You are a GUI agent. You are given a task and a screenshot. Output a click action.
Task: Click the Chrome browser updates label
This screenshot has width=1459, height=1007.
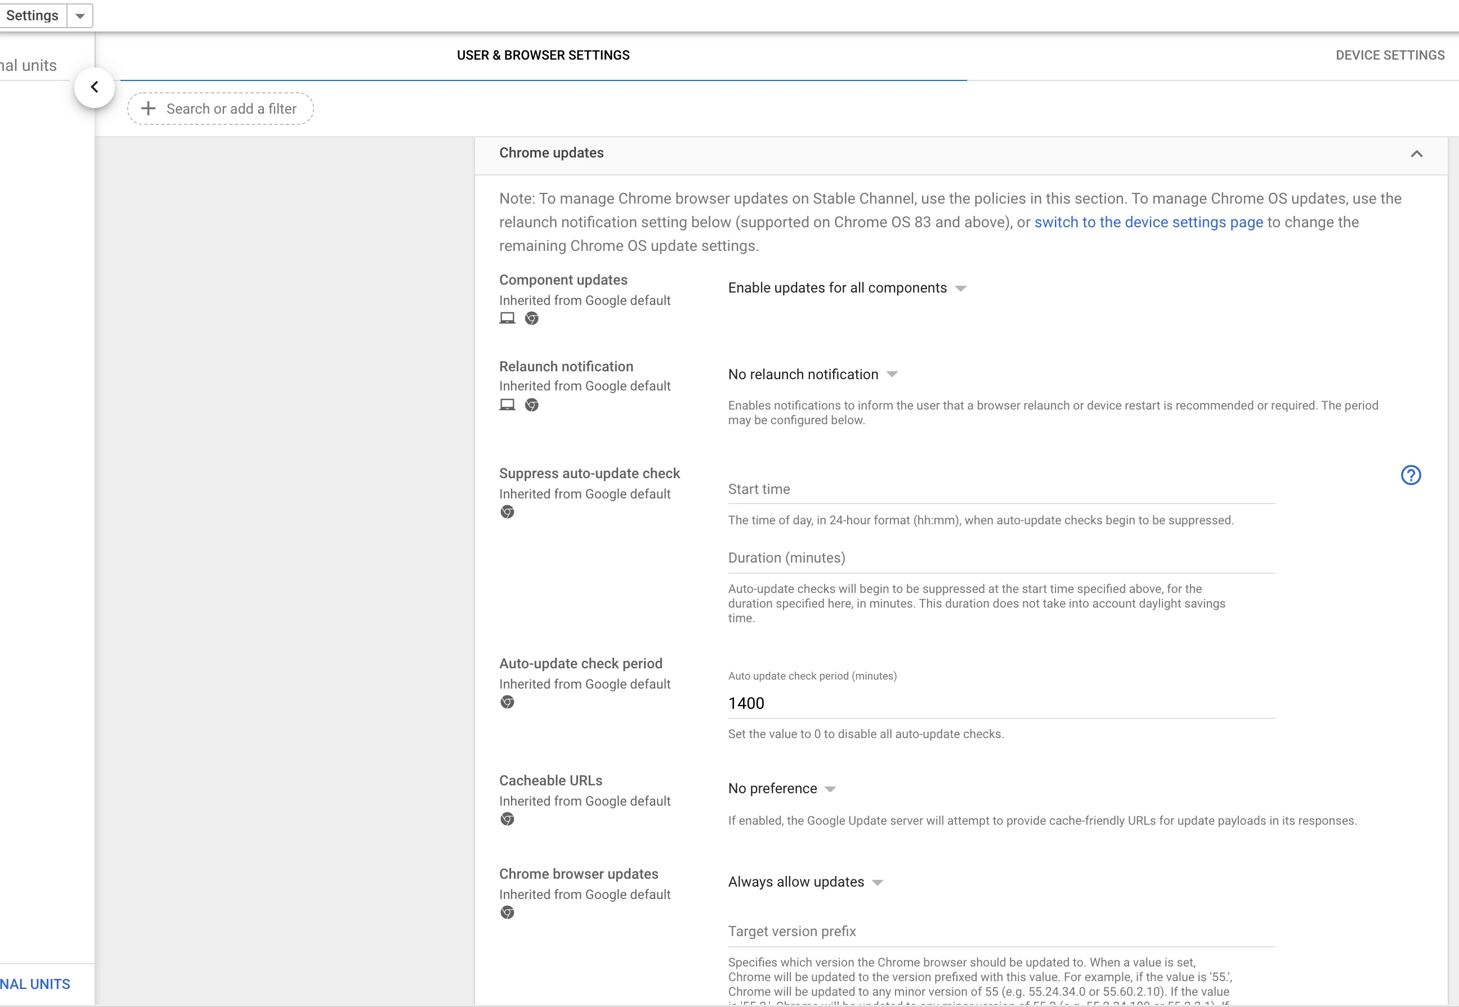click(579, 874)
